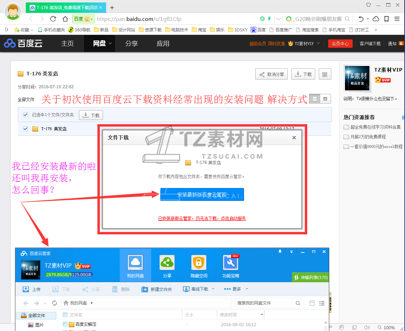Click the browser reload icon
Screen dimensions: 405x331
(53, 19)
